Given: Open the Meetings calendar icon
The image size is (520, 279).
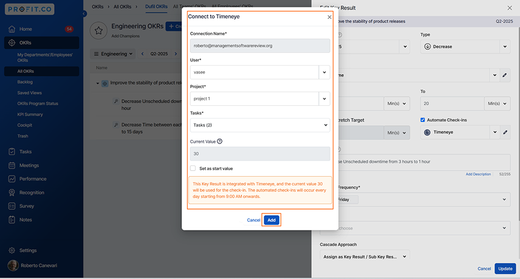Looking at the screenshot, I should click(x=12, y=165).
